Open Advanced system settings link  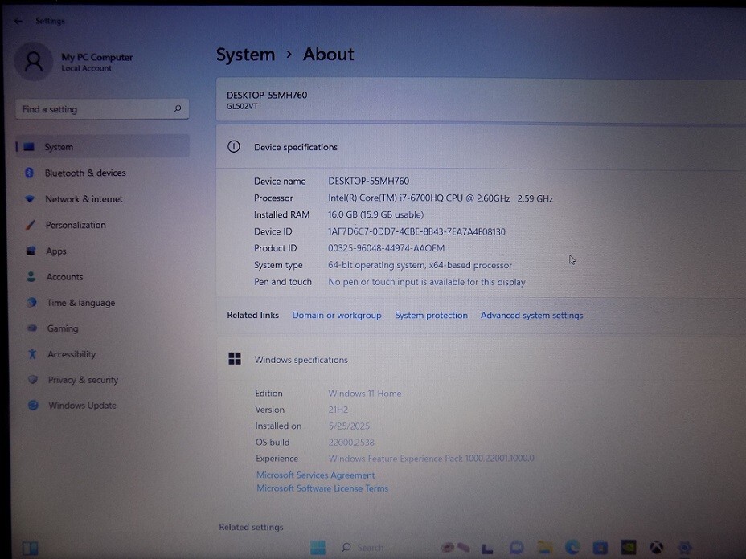(532, 316)
